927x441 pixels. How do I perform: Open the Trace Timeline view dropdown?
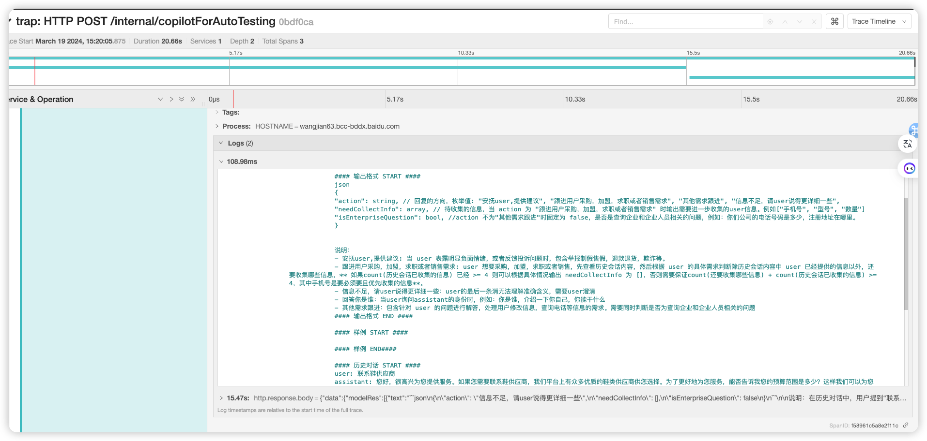[x=879, y=21]
